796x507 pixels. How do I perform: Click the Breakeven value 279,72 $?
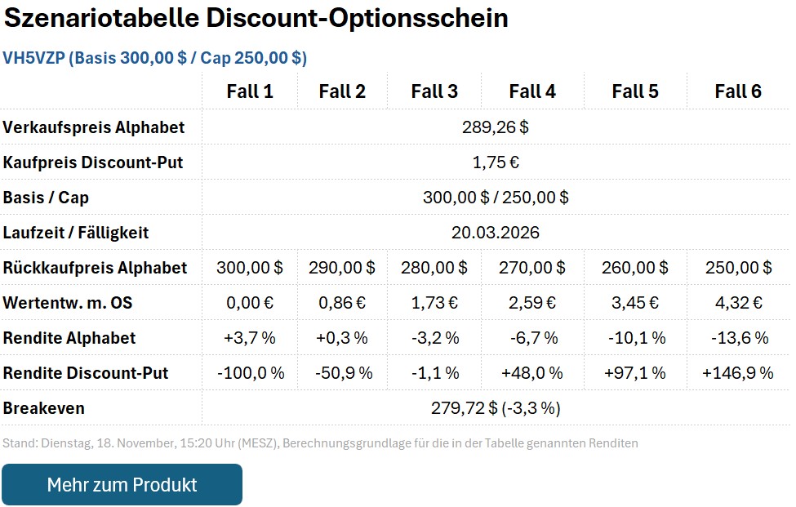click(495, 407)
